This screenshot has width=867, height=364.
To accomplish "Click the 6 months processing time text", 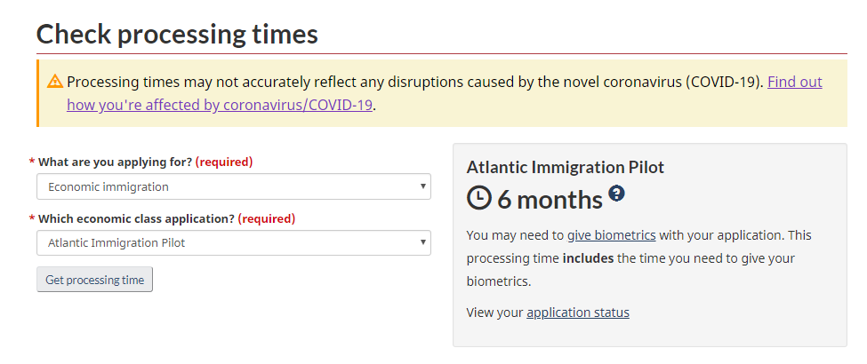I will pos(550,199).
